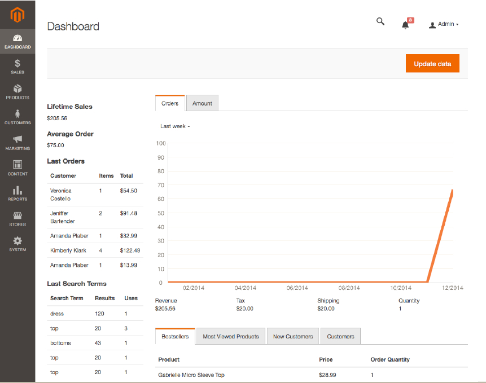Click the Search Term column header

67,298
